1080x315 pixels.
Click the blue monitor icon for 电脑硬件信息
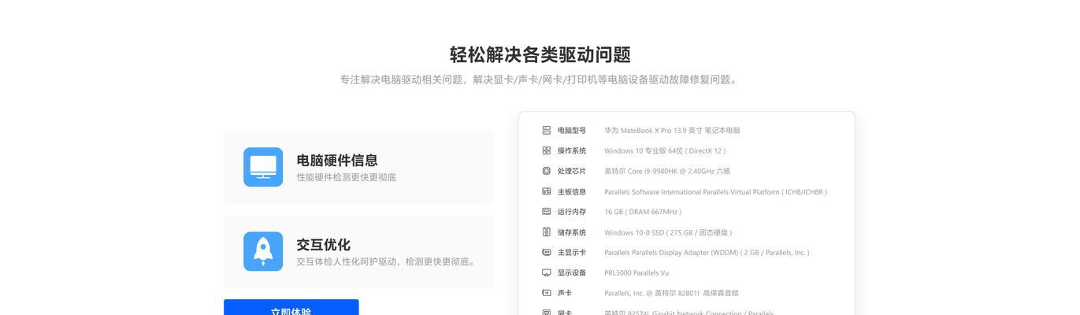pyautogui.click(x=263, y=167)
